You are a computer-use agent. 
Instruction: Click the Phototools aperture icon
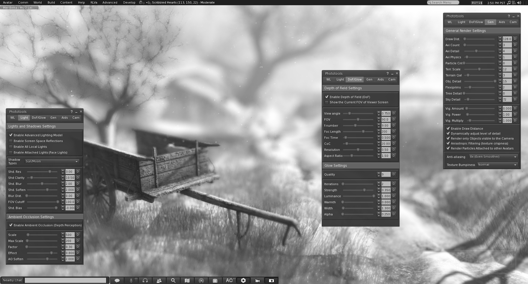[x=243, y=280]
